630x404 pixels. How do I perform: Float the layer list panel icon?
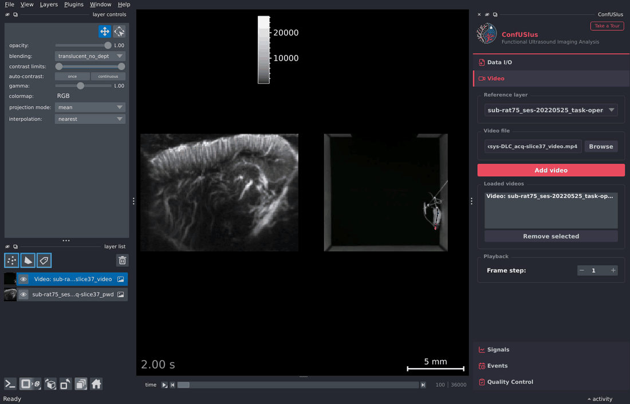[x=15, y=246]
